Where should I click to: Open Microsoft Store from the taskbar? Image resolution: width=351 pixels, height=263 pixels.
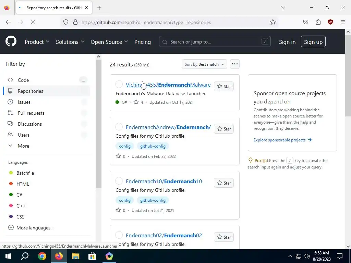[x=92, y=256]
